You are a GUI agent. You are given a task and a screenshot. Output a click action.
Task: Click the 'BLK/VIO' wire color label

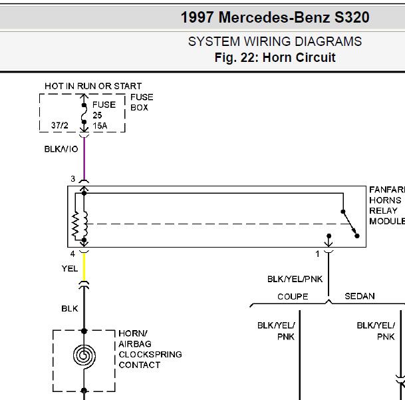[61, 149]
